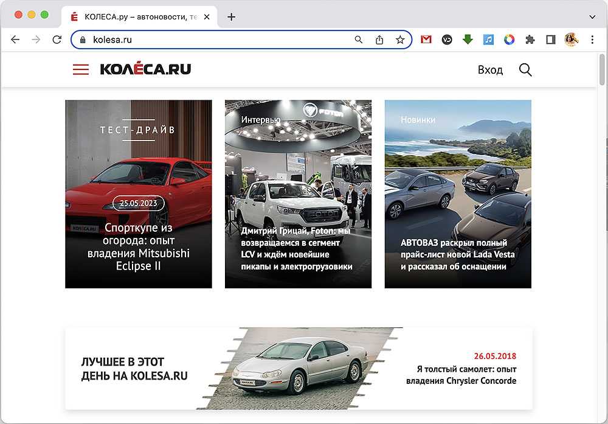Click the site search magnifier icon

point(525,70)
